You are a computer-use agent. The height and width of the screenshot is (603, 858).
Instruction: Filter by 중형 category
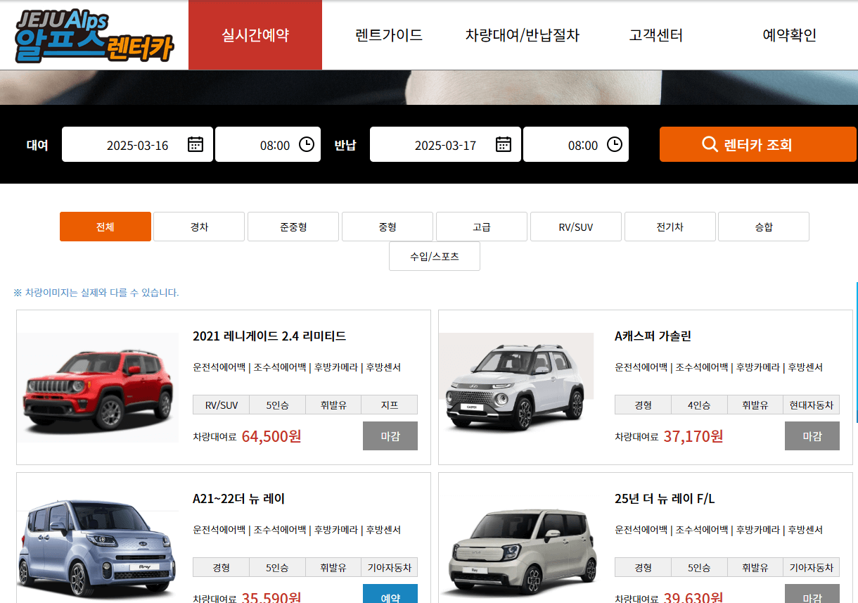(388, 227)
